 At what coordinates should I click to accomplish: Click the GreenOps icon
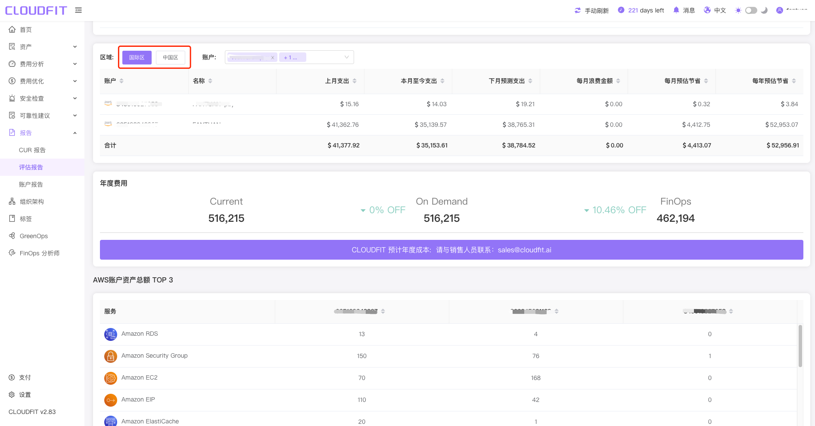pos(12,236)
